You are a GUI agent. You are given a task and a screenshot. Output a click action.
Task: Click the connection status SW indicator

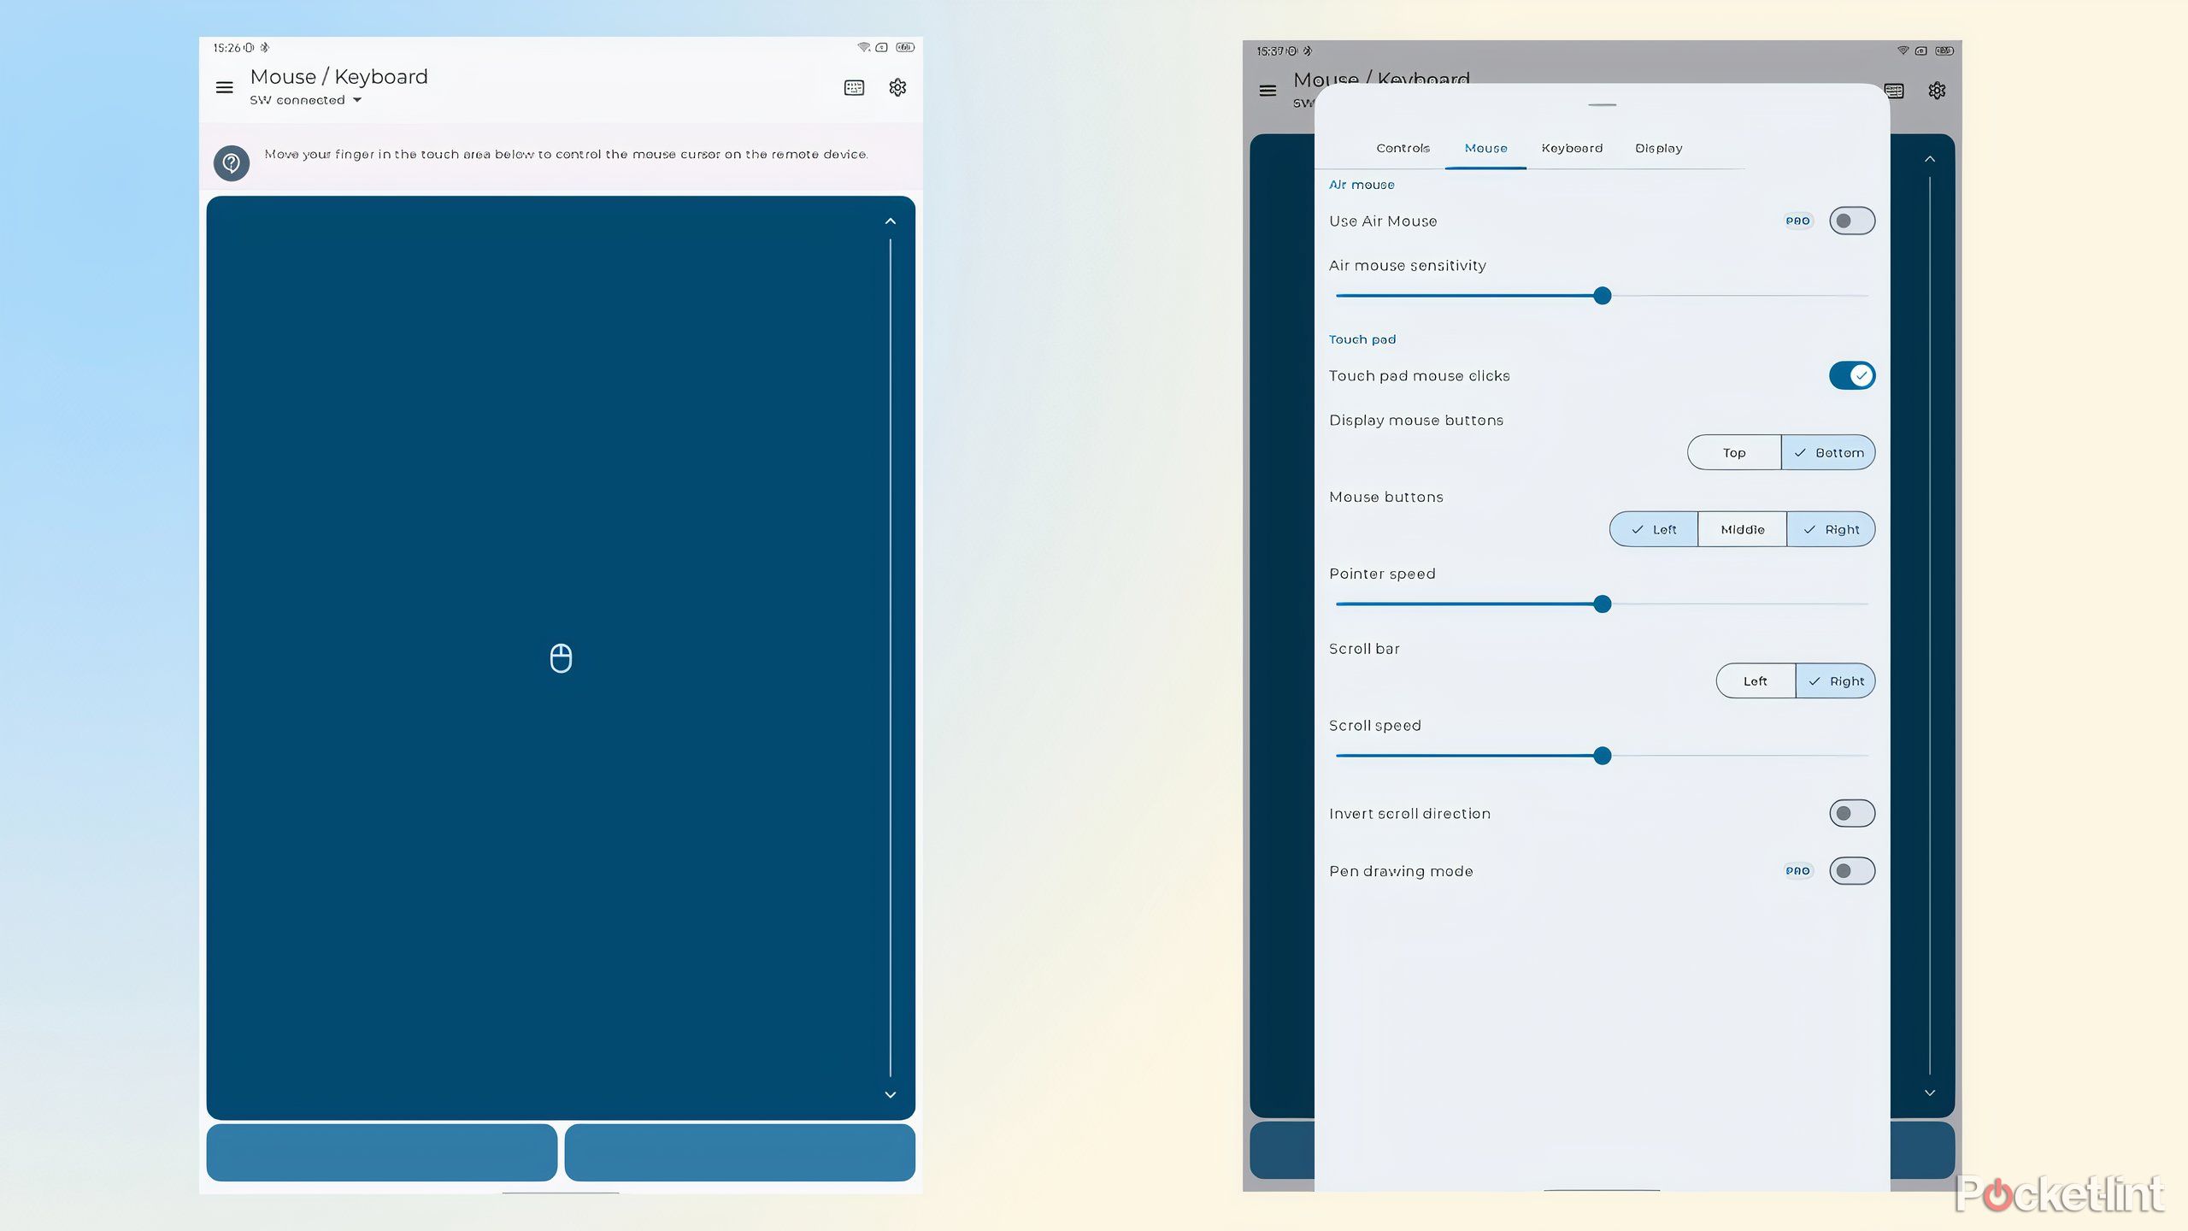click(305, 101)
